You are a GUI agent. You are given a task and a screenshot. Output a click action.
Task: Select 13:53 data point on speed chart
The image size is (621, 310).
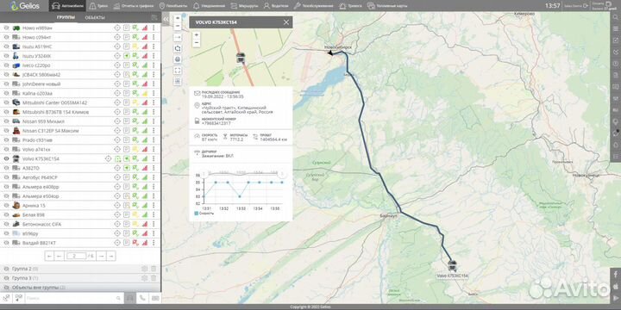point(240,196)
